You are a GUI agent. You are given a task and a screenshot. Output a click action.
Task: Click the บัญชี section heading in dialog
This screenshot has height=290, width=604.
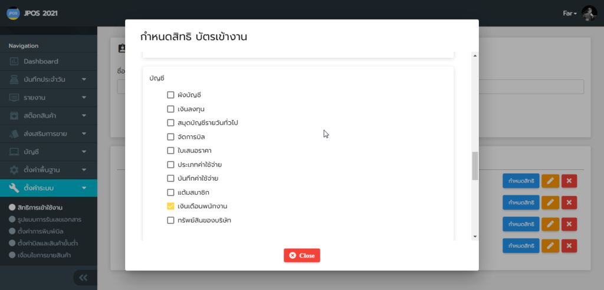pos(157,78)
